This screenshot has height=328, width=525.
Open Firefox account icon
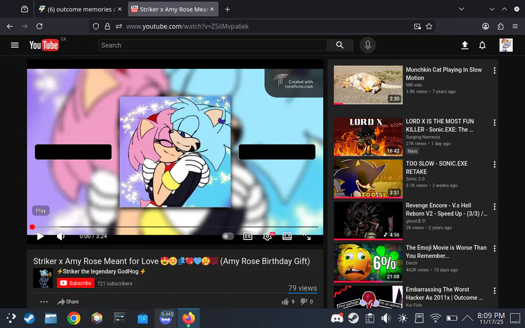point(485,26)
